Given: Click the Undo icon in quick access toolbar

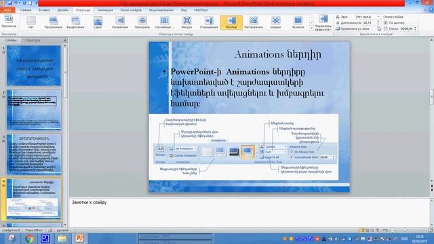Looking at the screenshot, I should pyautogui.click(x=16, y=3).
